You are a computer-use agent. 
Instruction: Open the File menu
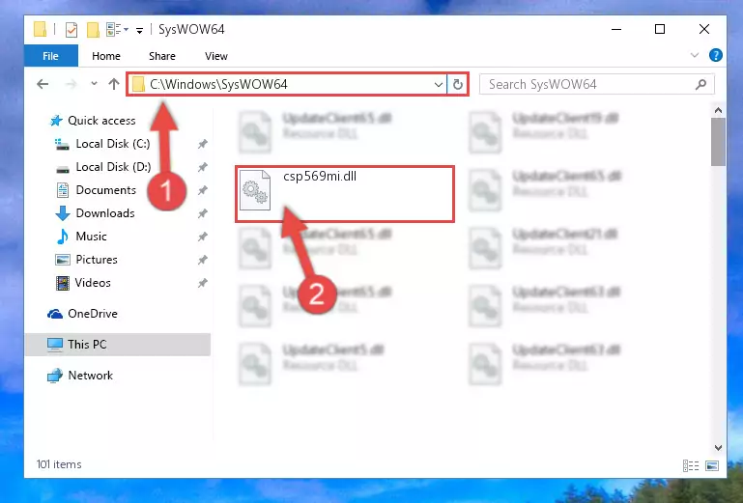[50, 56]
